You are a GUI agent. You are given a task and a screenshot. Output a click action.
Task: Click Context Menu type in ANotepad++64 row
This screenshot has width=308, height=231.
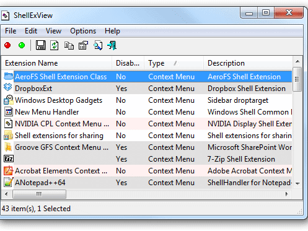coord(171,183)
